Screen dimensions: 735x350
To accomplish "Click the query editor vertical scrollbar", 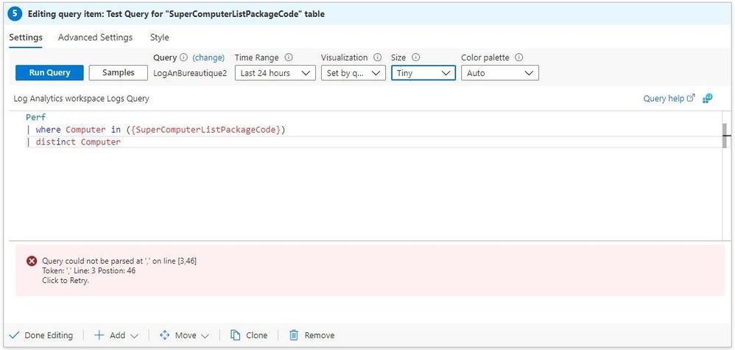I will click(725, 136).
